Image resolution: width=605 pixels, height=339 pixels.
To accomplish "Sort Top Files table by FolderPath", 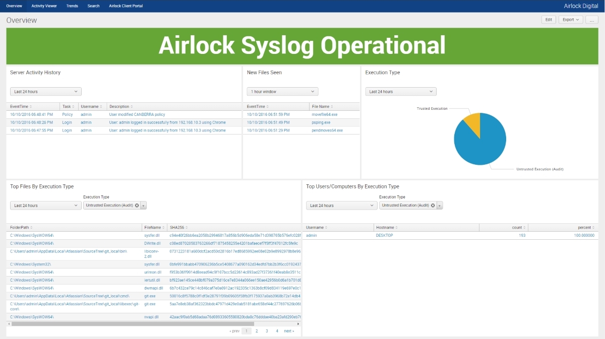I will 21,228.
